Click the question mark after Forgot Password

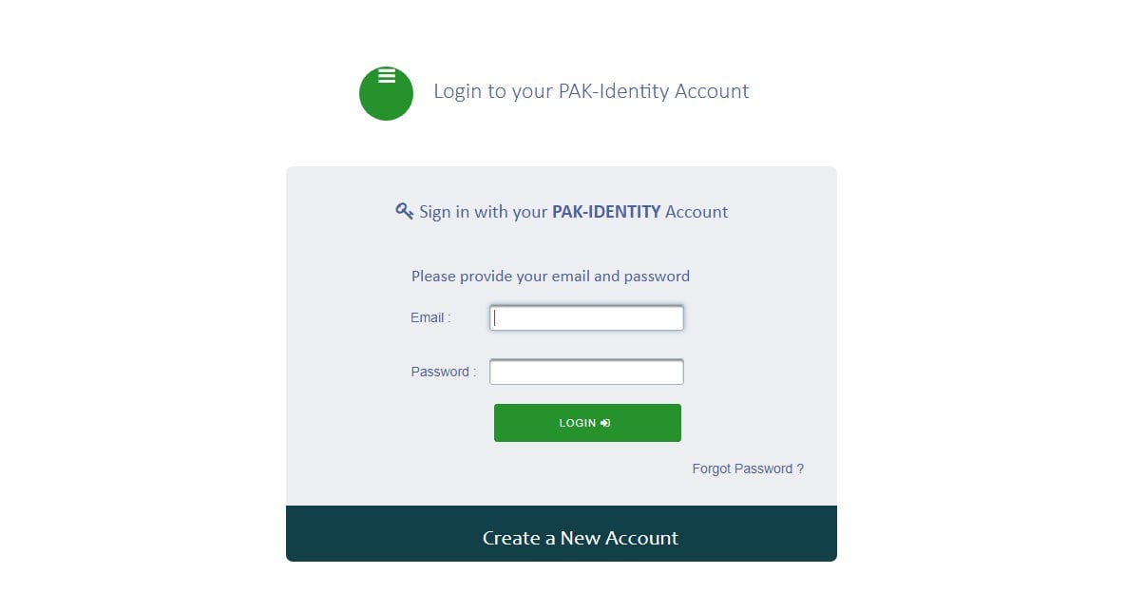click(x=800, y=469)
